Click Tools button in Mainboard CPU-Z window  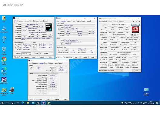click(x=76, y=57)
